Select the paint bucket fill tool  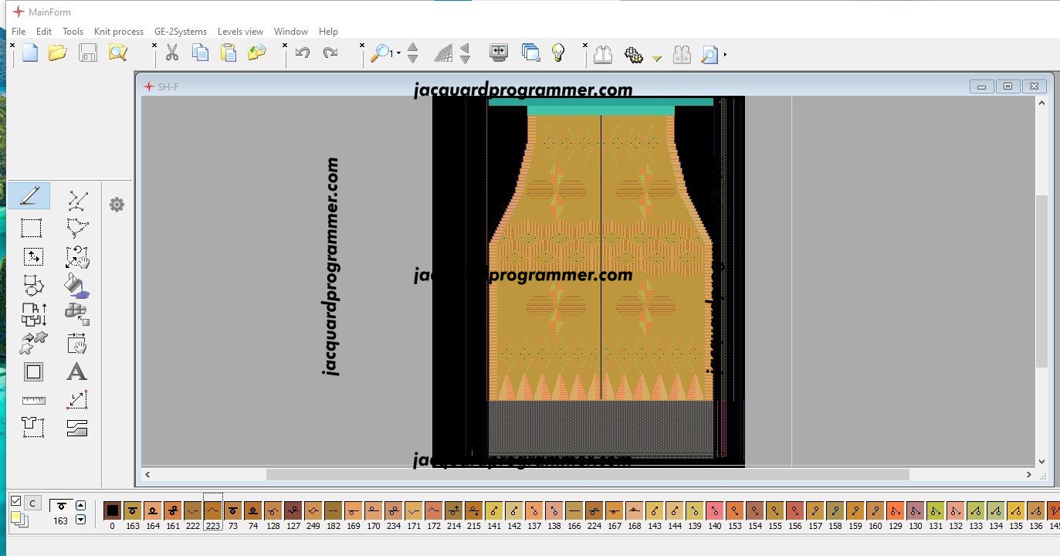(x=76, y=285)
